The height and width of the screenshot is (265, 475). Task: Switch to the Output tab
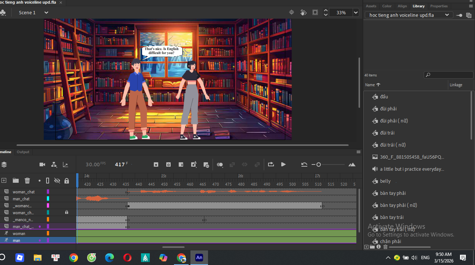(23, 152)
